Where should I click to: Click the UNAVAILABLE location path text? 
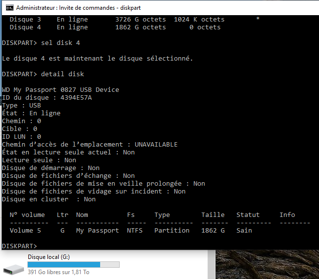coord(156,145)
